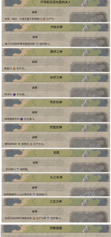Pick the 节庆女神 pantheon title
Viewport: 111px width, 237px height.
click(x=56, y=102)
